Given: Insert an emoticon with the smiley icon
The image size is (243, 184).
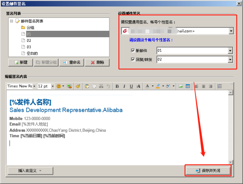Looking at the screenshot, I should point(59,86).
